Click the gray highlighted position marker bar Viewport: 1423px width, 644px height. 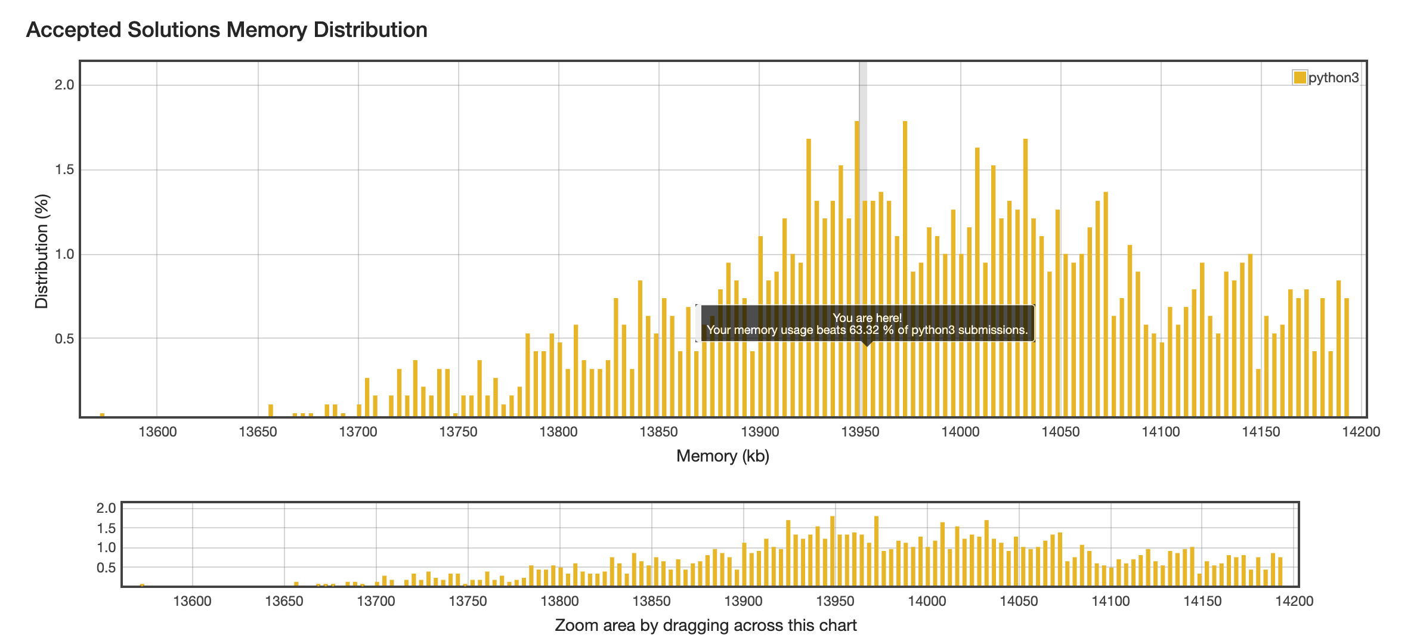pyautogui.click(x=863, y=149)
